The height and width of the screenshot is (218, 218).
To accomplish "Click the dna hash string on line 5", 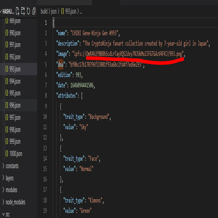I will click(x=106, y=64).
